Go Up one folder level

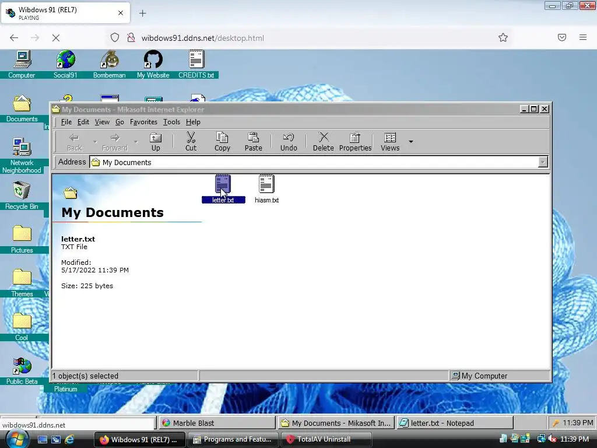click(x=156, y=142)
